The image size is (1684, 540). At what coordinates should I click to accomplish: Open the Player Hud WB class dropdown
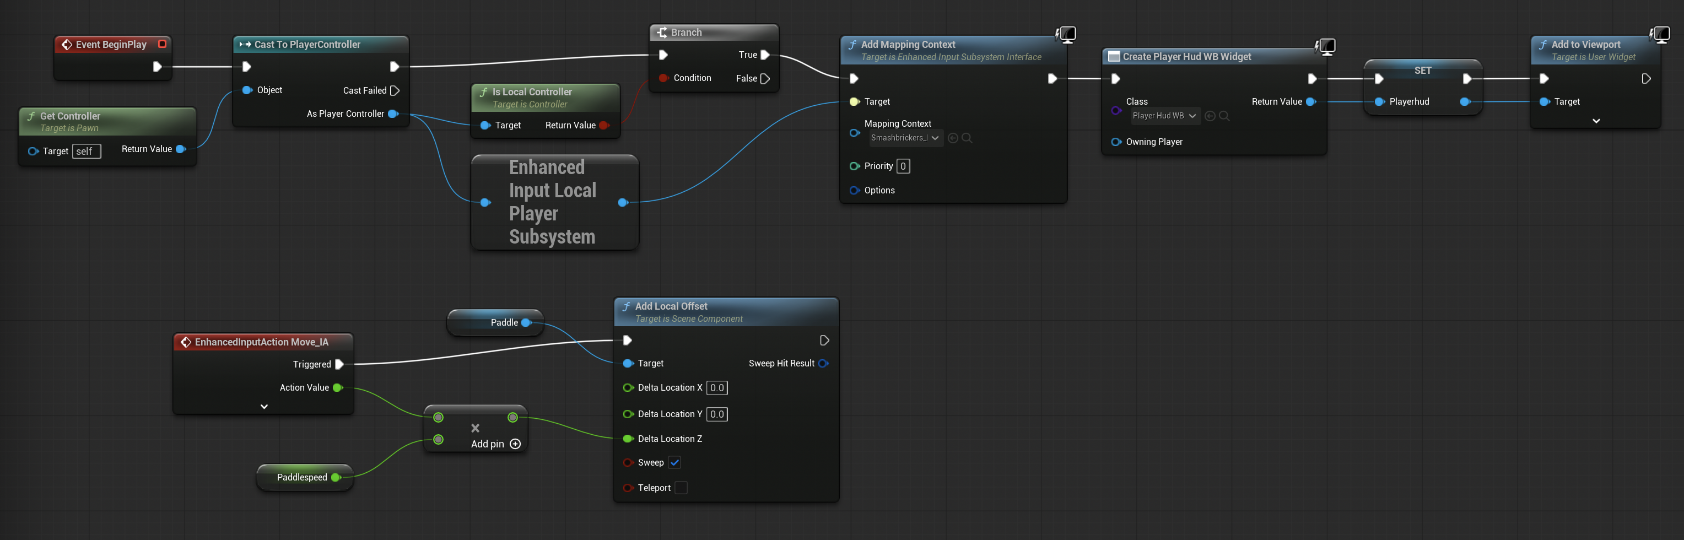(1164, 116)
